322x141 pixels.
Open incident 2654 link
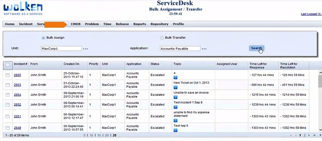[17, 95]
